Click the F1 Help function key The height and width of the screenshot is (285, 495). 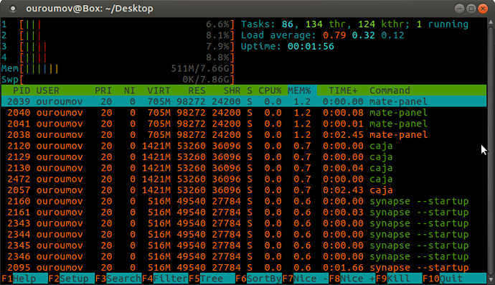pyautogui.click(x=24, y=279)
